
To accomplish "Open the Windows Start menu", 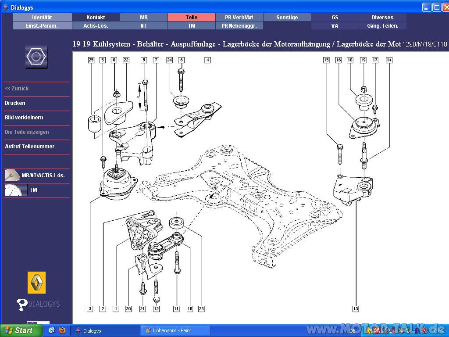I will (21, 330).
